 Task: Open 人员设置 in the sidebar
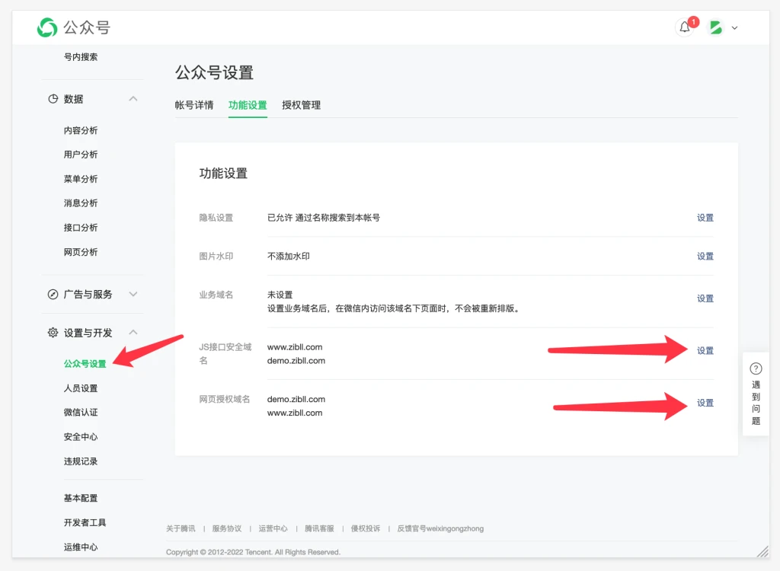[81, 388]
